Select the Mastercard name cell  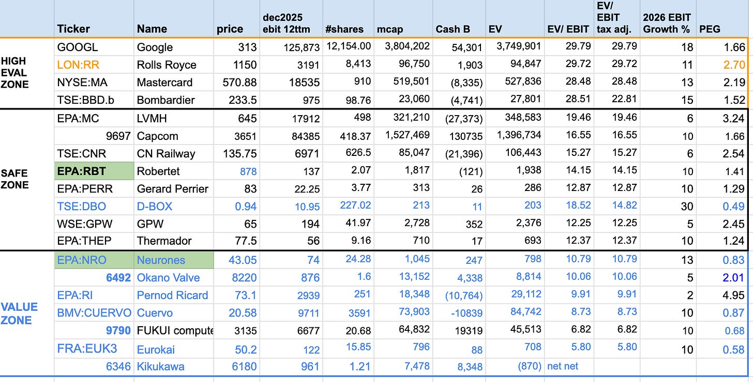(x=174, y=83)
